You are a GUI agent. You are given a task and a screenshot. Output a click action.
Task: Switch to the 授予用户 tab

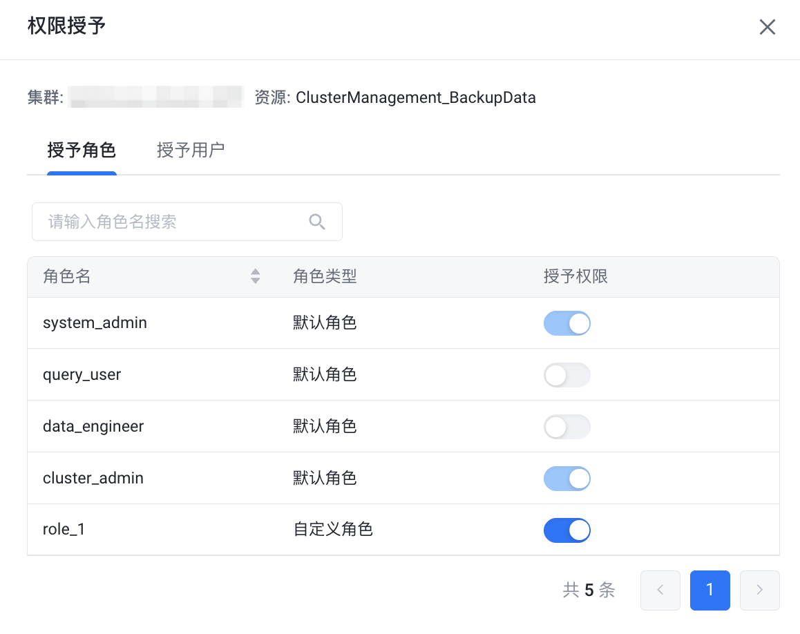pyautogui.click(x=191, y=150)
